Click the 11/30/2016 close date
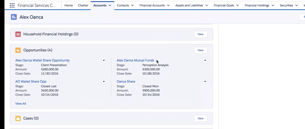 tap(50, 74)
